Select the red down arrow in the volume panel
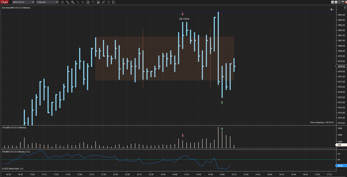The width and height of the screenshot is (347, 177). point(182,135)
